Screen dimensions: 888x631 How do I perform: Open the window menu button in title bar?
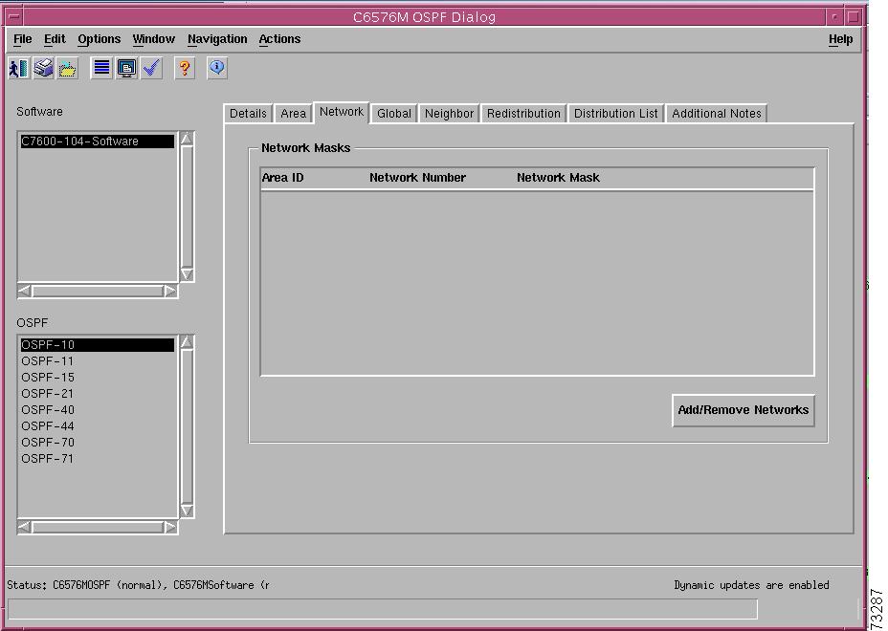14,17
